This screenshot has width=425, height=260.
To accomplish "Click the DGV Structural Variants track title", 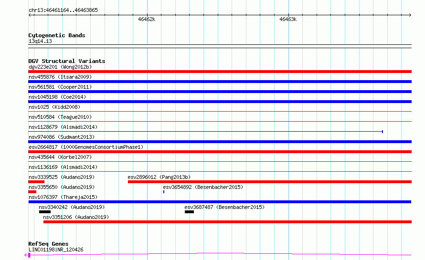I will click(x=67, y=61).
